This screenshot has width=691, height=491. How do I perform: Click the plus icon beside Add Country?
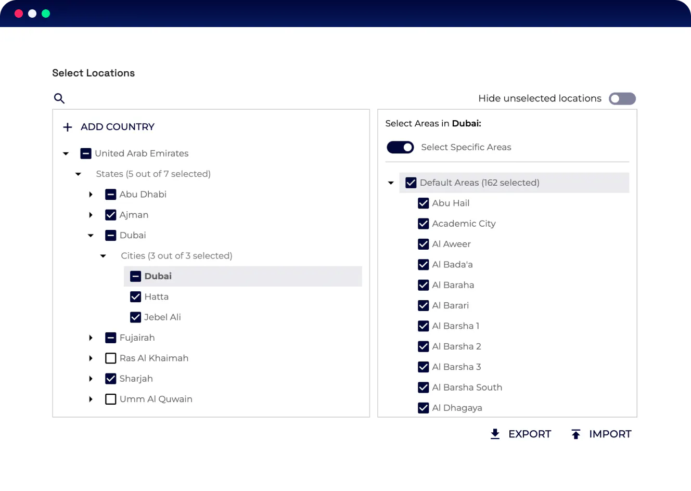coord(68,127)
